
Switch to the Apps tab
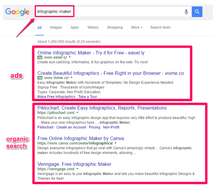(x=75, y=27)
